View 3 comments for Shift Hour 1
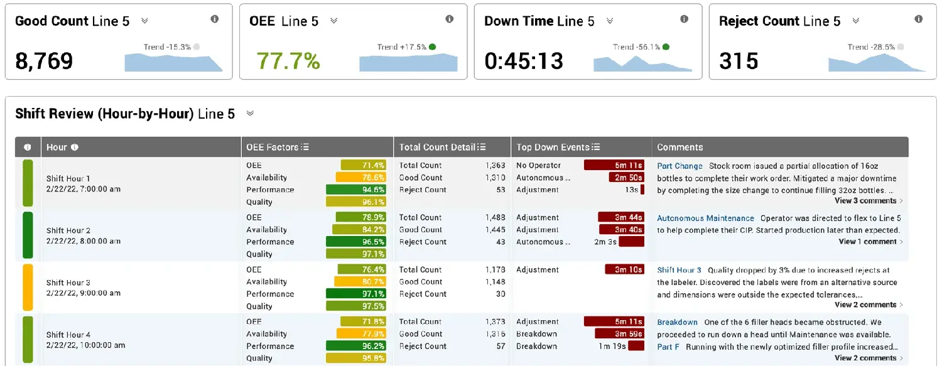The height and width of the screenshot is (366, 942). point(869,201)
